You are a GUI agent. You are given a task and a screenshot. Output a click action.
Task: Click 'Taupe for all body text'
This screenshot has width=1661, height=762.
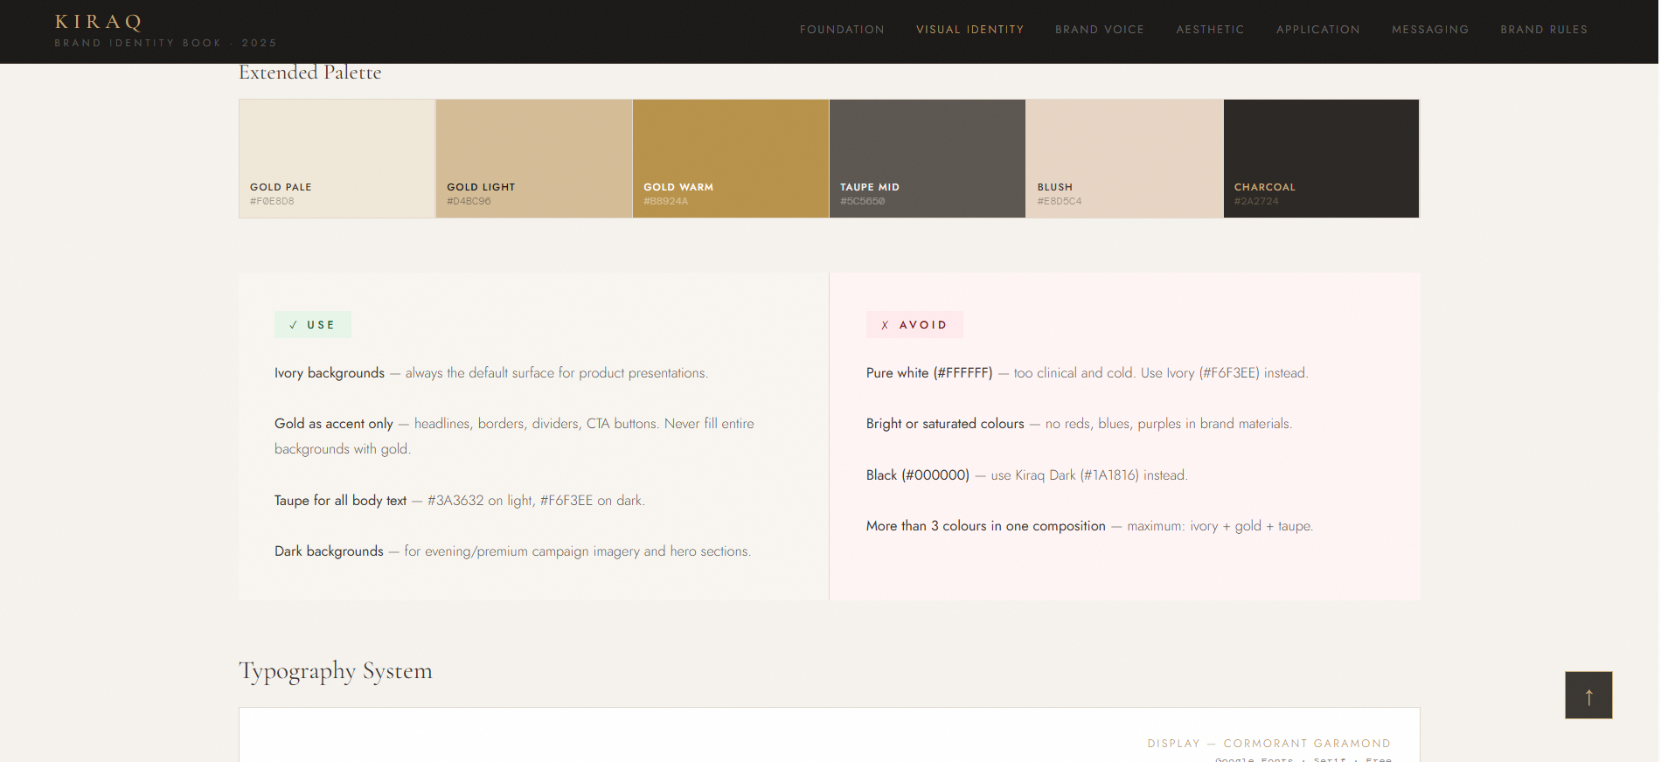point(341,501)
